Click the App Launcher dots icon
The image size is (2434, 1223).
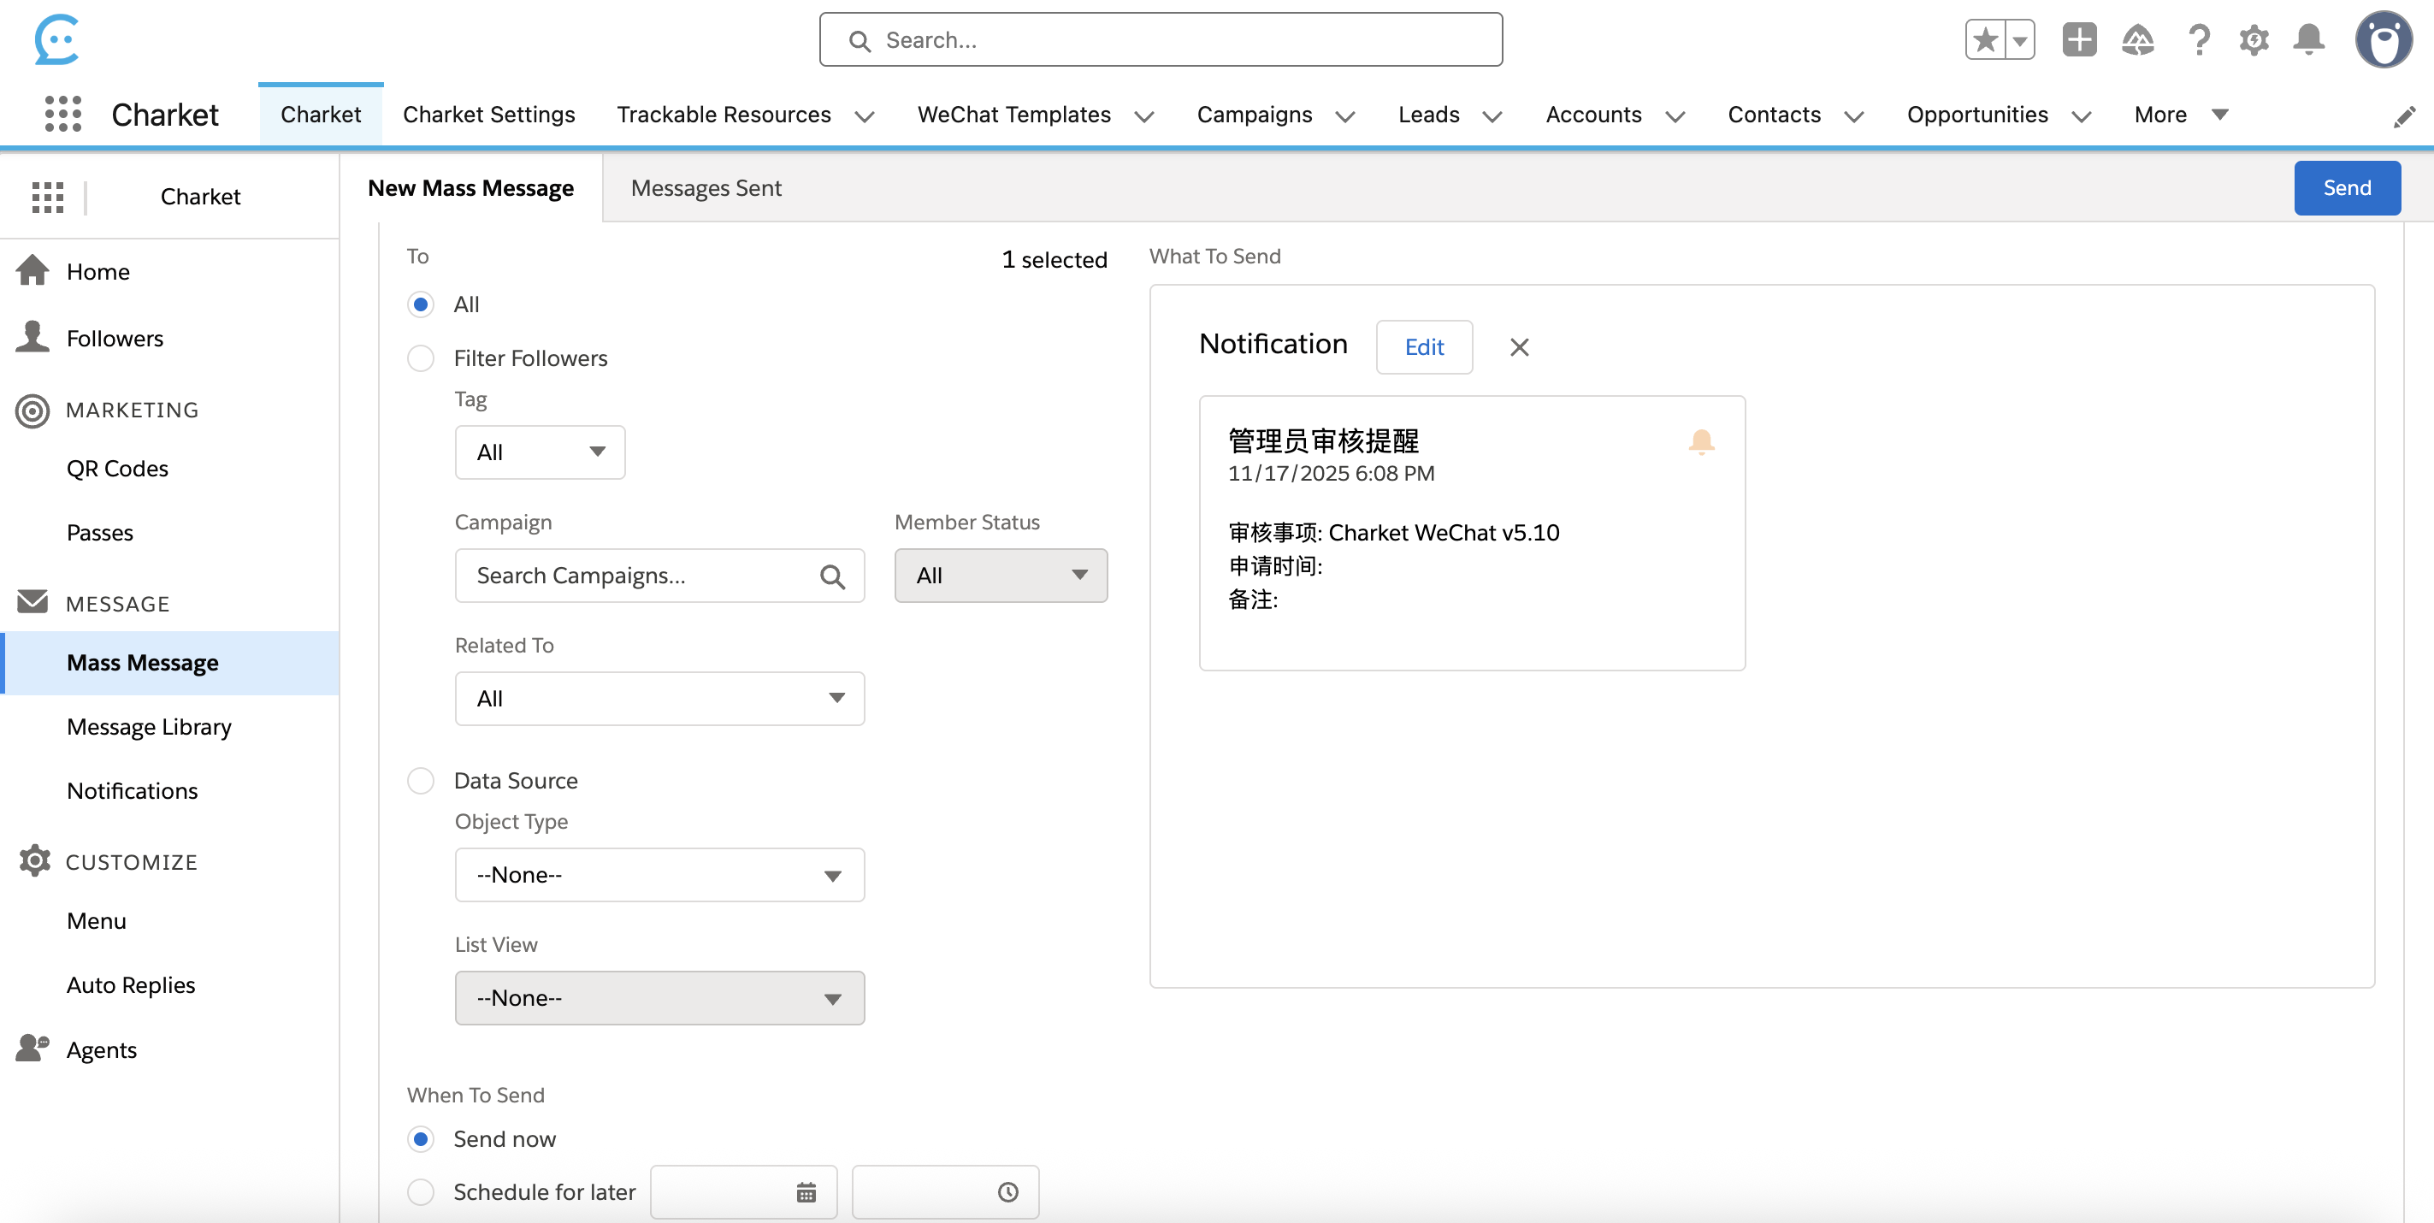pyautogui.click(x=62, y=115)
